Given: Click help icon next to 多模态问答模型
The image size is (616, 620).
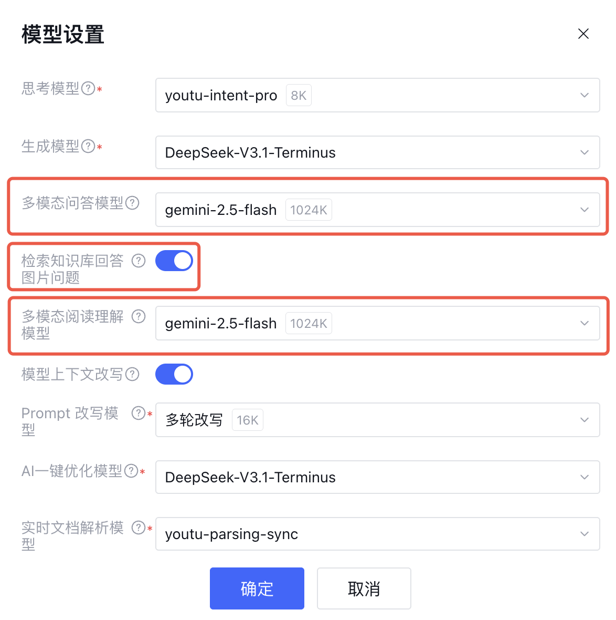Looking at the screenshot, I should pyautogui.click(x=132, y=203).
